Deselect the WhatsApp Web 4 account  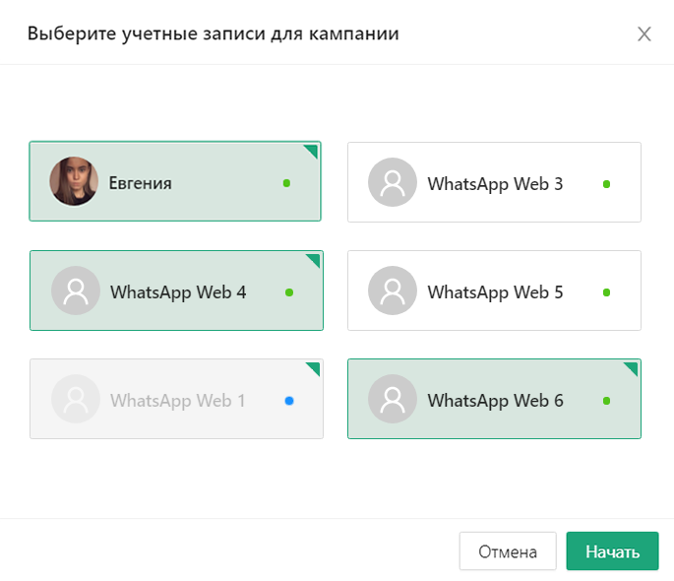tap(177, 291)
